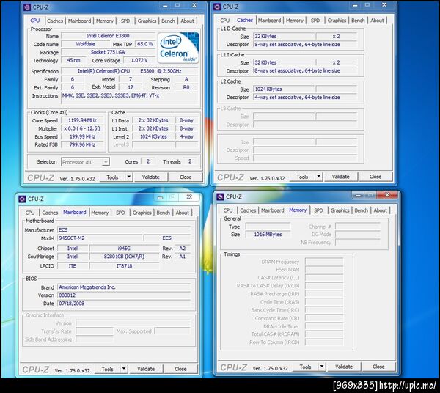
Task: Open Memory tab in CPU window
Action: (x=105, y=21)
